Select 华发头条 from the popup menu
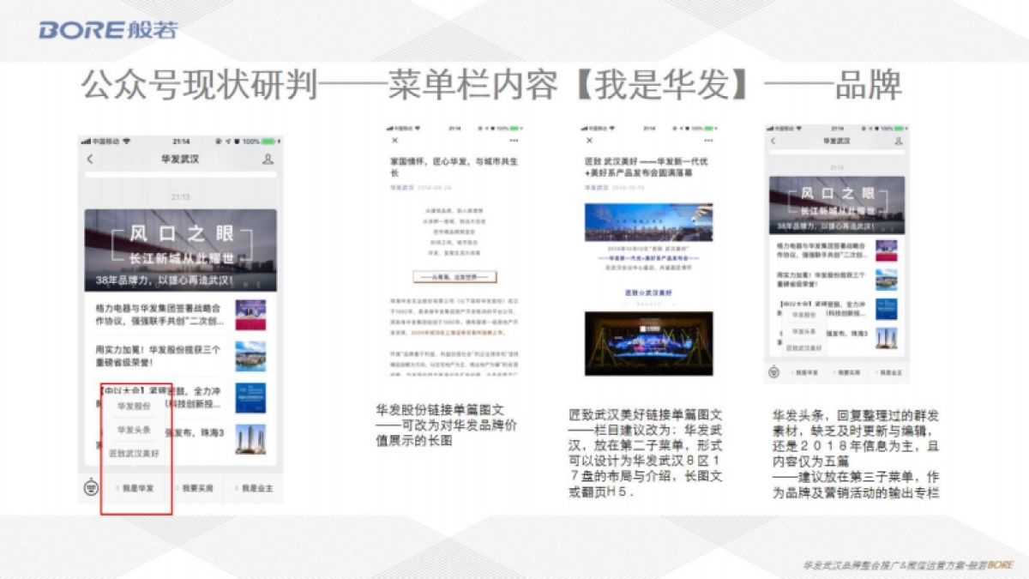Screen dimensions: 1029x579 [x=132, y=429]
